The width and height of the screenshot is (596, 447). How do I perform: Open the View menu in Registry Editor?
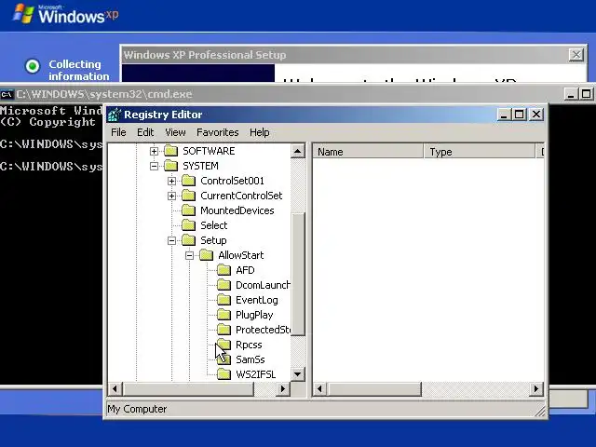(x=175, y=132)
